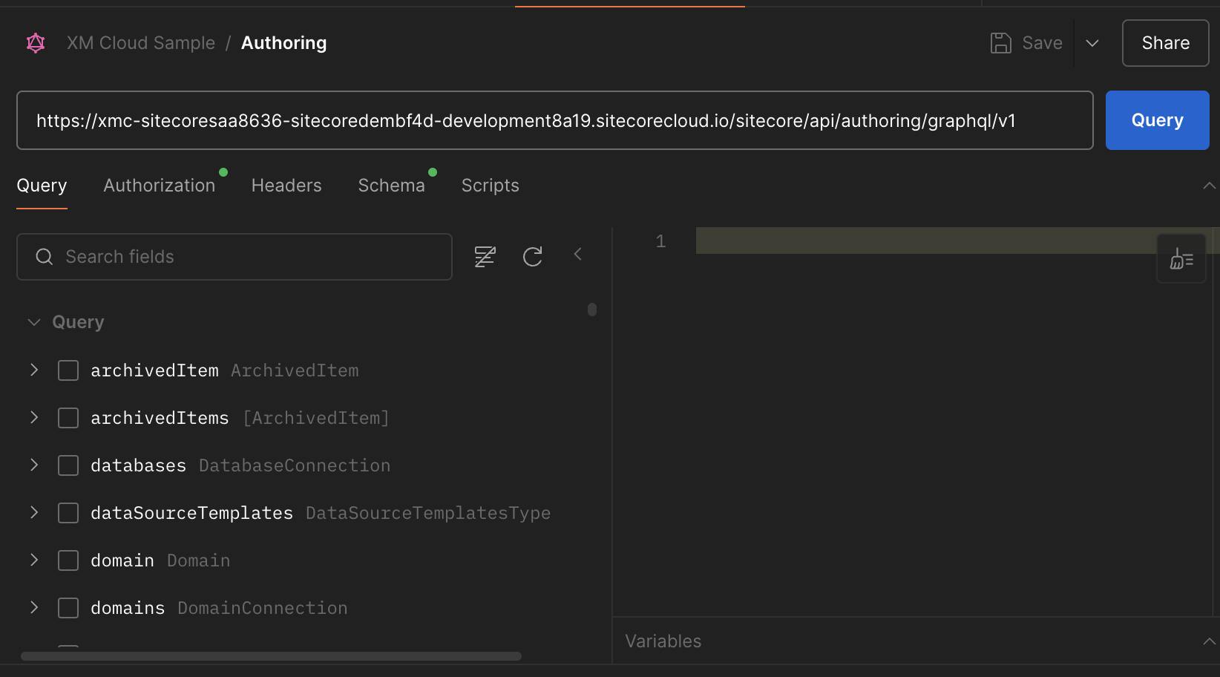Check the domain checkbox

pyautogui.click(x=68, y=560)
